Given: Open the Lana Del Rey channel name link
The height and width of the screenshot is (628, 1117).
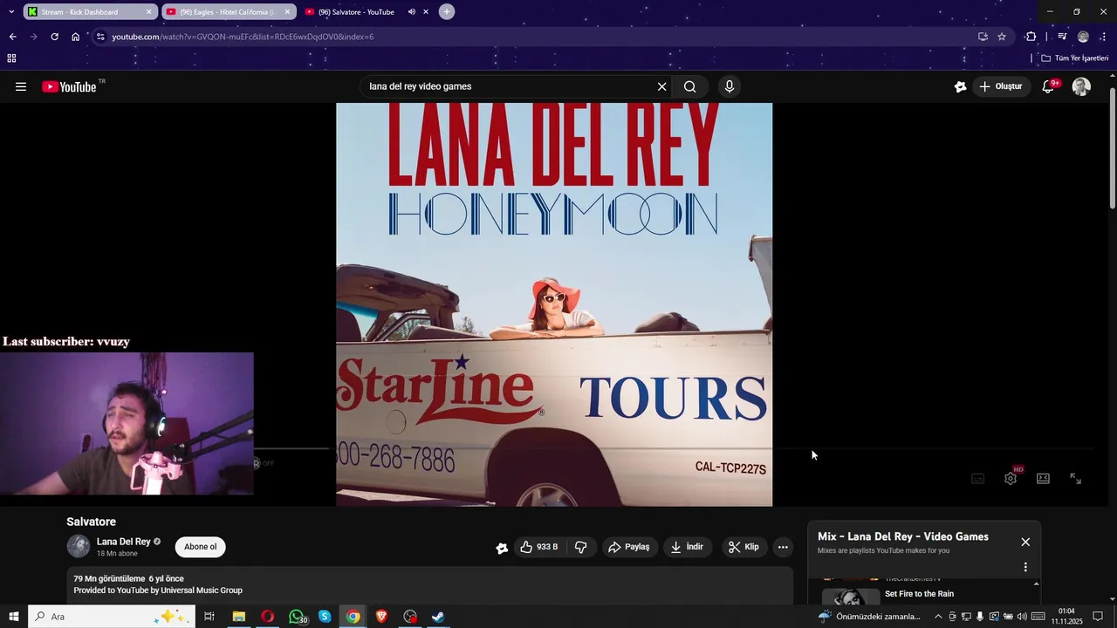Looking at the screenshot, I should coord(124,542).
